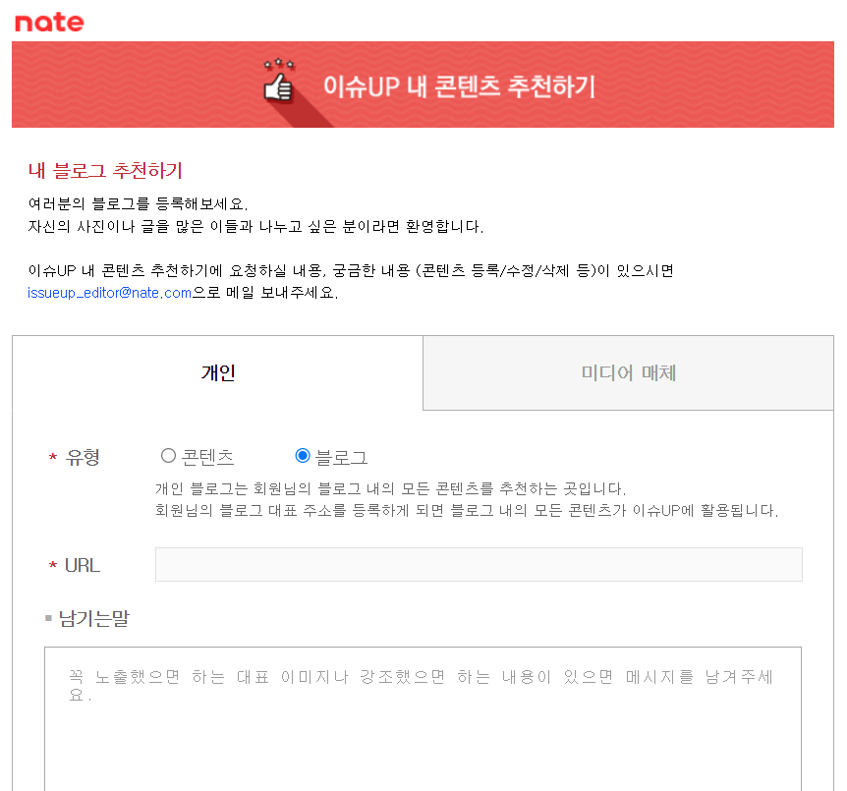Open the nate logo homepage link
The image size is (847, 791).
coord(49,23)
